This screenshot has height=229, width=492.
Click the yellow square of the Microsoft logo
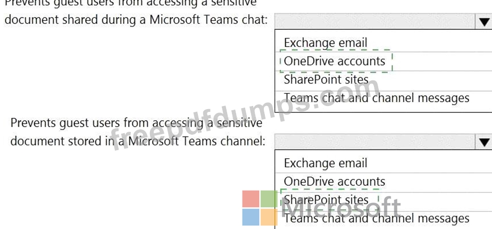tap(269, 217)
